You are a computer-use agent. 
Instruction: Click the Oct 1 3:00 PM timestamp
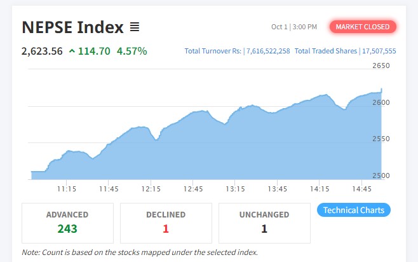(x=294, y=27)
